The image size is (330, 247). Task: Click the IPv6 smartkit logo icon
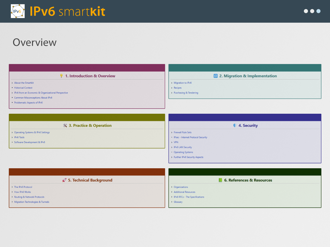(18, 11)
